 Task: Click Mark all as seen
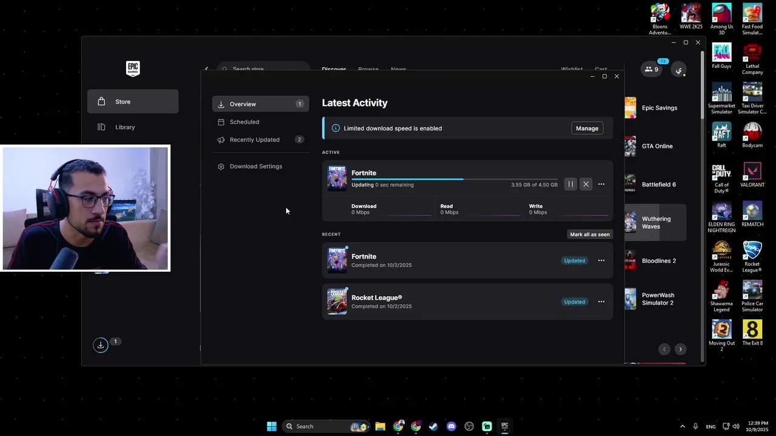[x=590, y=234]
